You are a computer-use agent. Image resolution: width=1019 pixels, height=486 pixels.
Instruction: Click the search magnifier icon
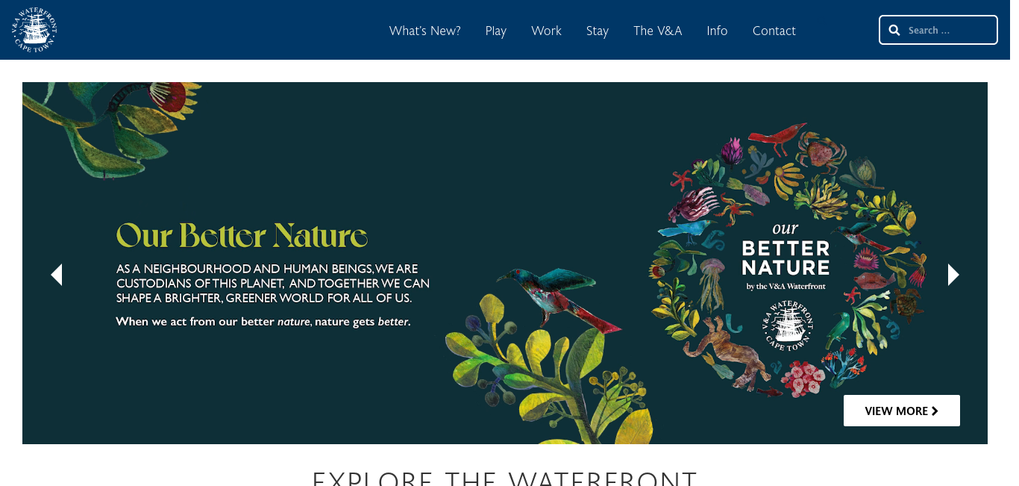point(894,30)
